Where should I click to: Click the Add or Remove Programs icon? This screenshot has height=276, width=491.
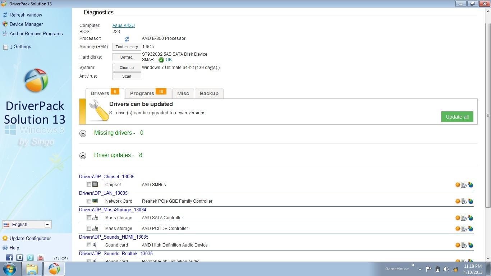coord(5,33)
